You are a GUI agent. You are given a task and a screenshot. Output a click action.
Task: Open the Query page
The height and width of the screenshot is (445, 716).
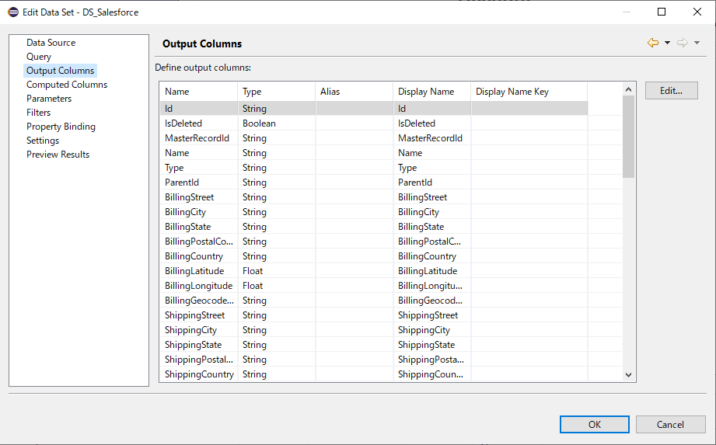39,57
